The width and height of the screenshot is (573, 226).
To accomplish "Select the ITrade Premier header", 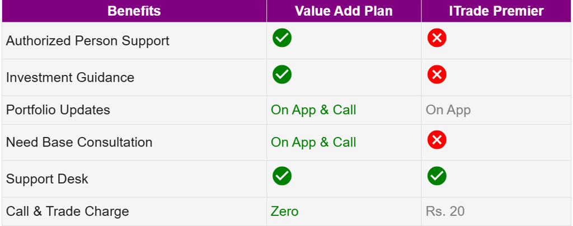I will coord(496,11).
